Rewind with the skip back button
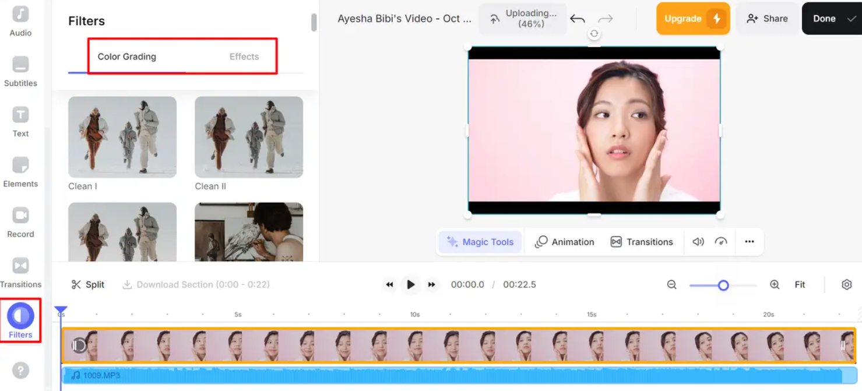Screen dimensions: 862x391 (389, 284)
